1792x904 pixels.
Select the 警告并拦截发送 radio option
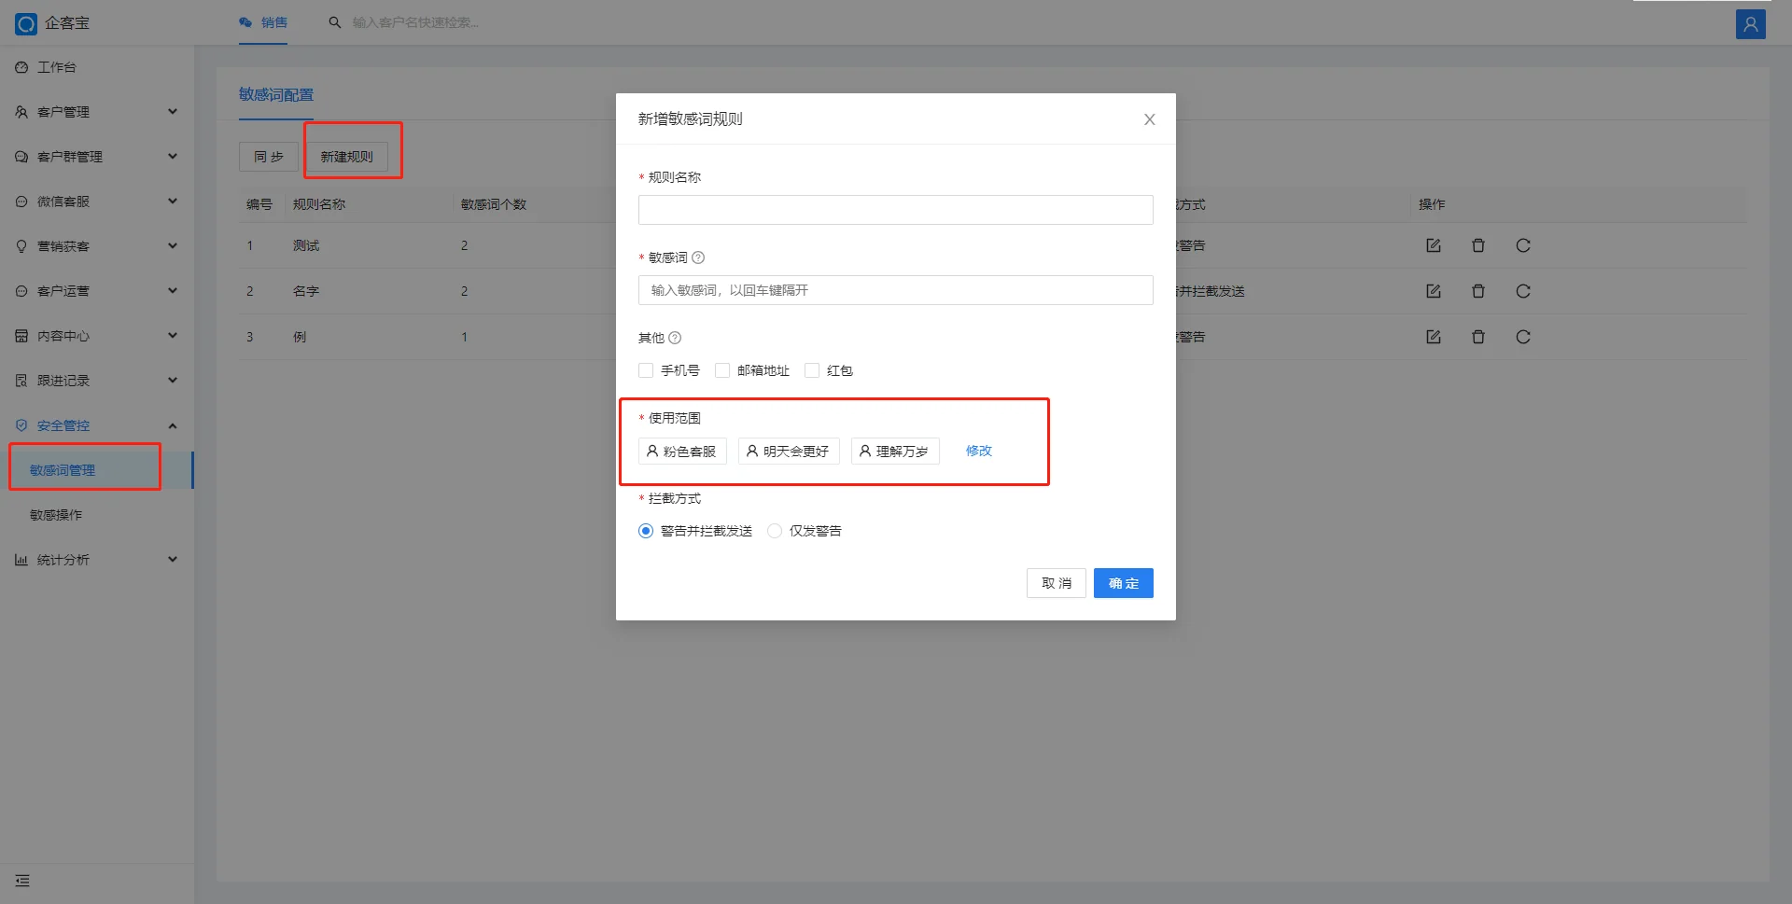646,531
